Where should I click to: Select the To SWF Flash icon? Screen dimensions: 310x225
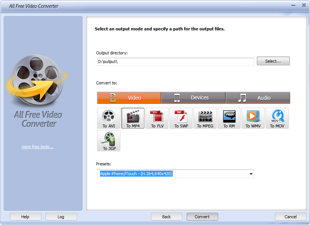[x=181, y=118]
